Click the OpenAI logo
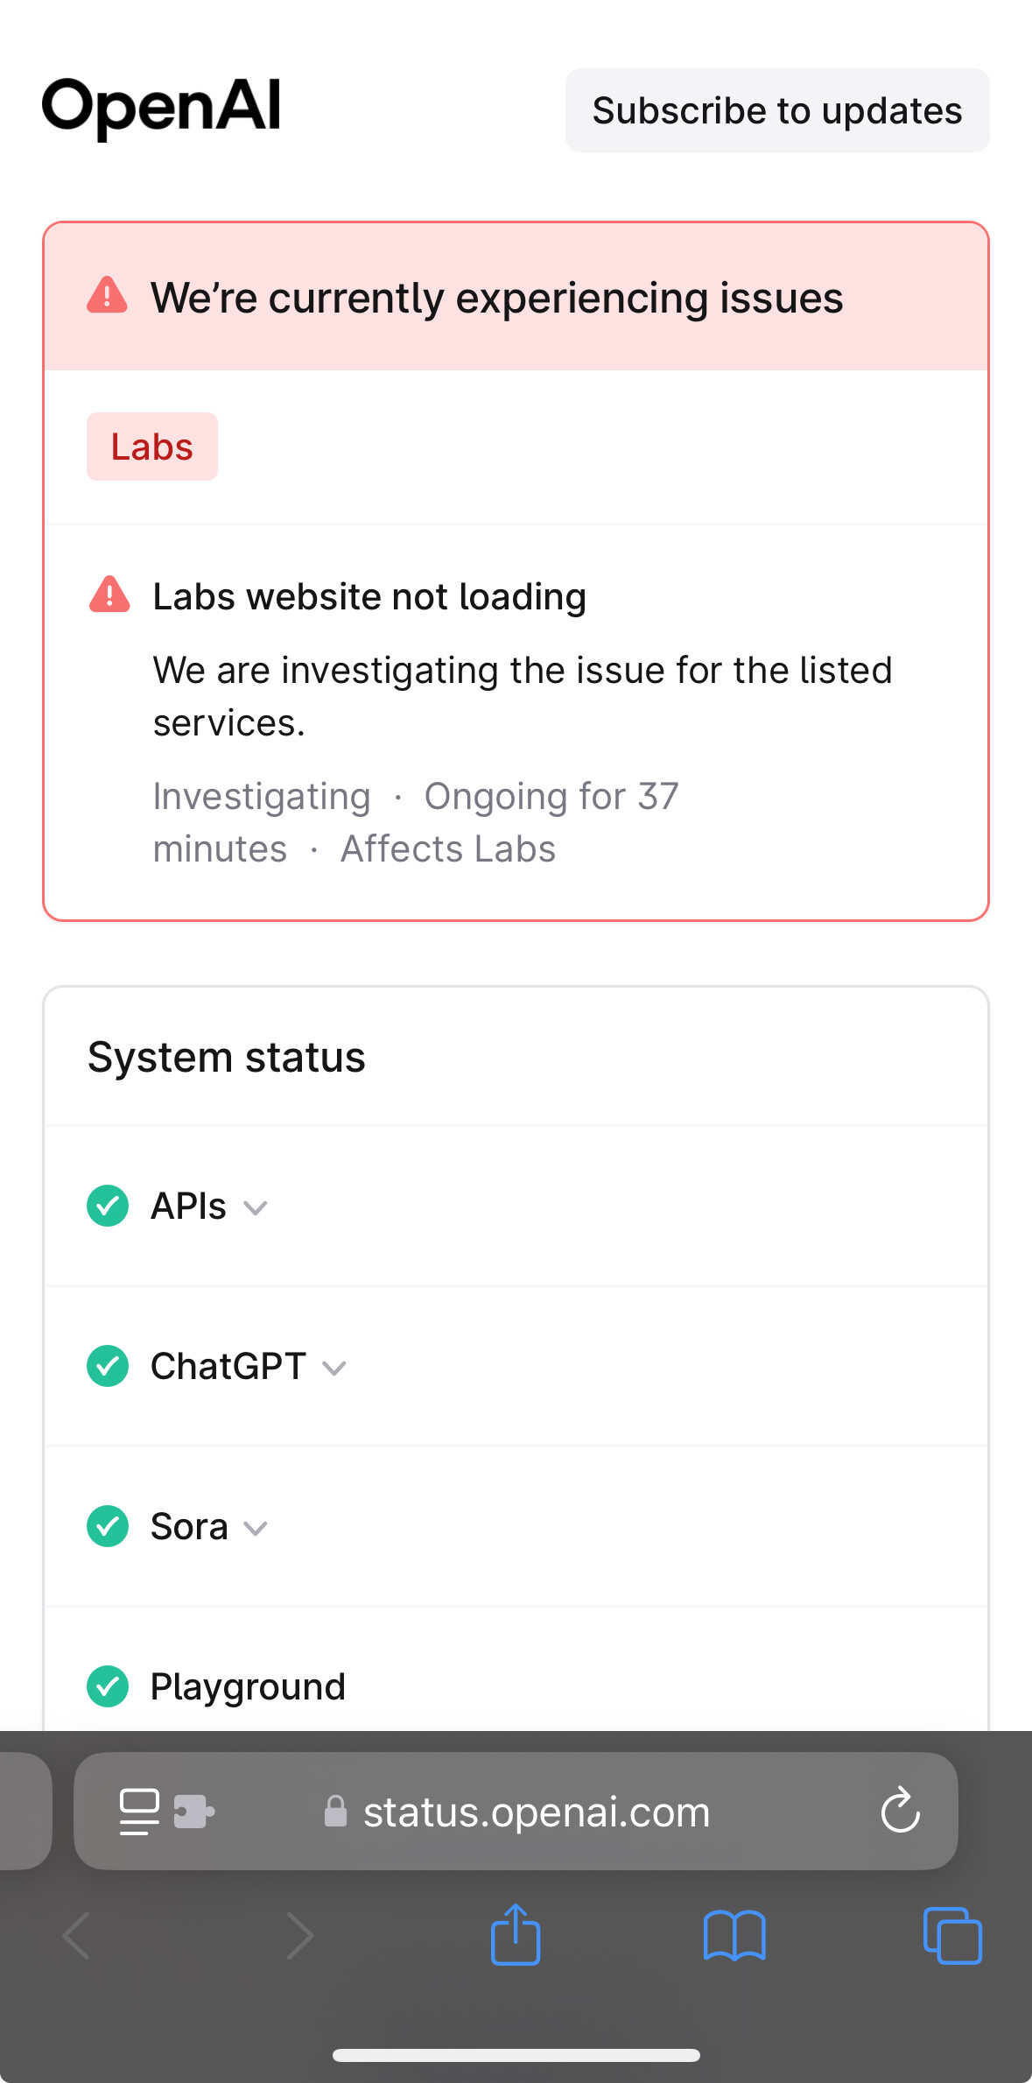Screen dimensions: 1032x2083 (161, 109)
